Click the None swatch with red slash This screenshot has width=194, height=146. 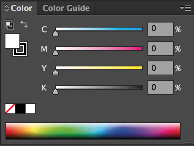[x=10, y=109]
